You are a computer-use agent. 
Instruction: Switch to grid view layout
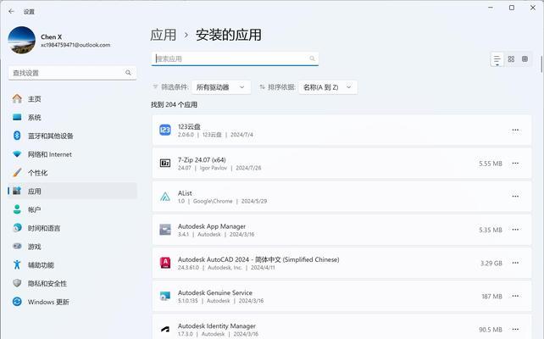pos(511,59)
